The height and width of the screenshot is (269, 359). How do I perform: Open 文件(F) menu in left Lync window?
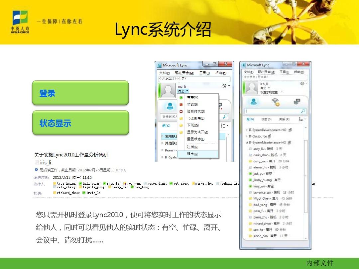coord(165,73)
